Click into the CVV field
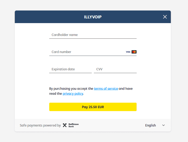The height and width of the screenshot is (142, 188). click(115, 69)
